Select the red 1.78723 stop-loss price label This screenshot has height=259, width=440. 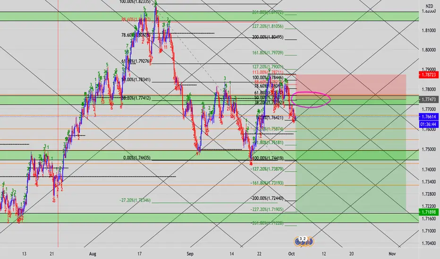pos(429,75)
